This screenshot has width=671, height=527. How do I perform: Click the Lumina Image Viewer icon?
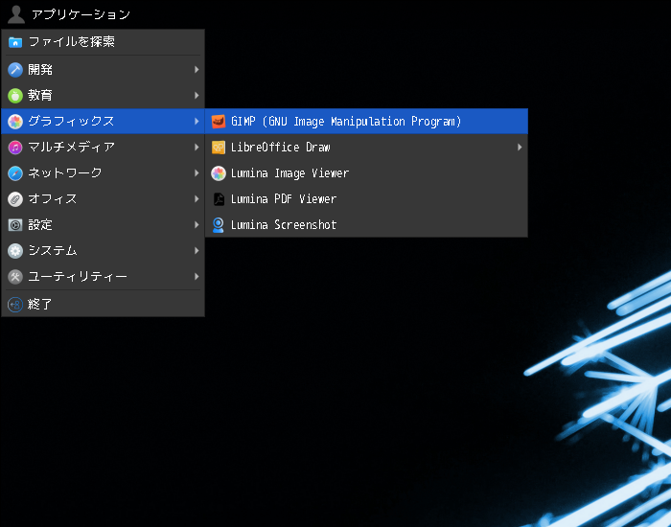[219, 173]
